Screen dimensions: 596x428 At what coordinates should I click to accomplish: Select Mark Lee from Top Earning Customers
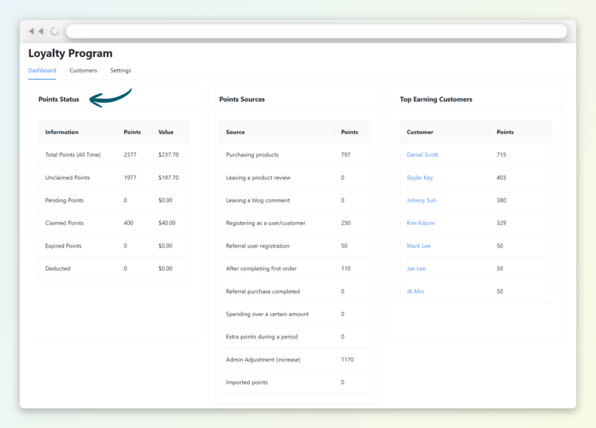point(418,245)
